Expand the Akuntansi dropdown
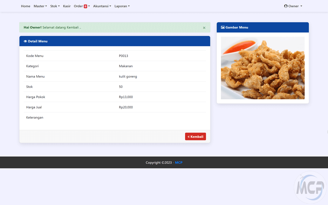Screen dimensions: 328x205 102,6
